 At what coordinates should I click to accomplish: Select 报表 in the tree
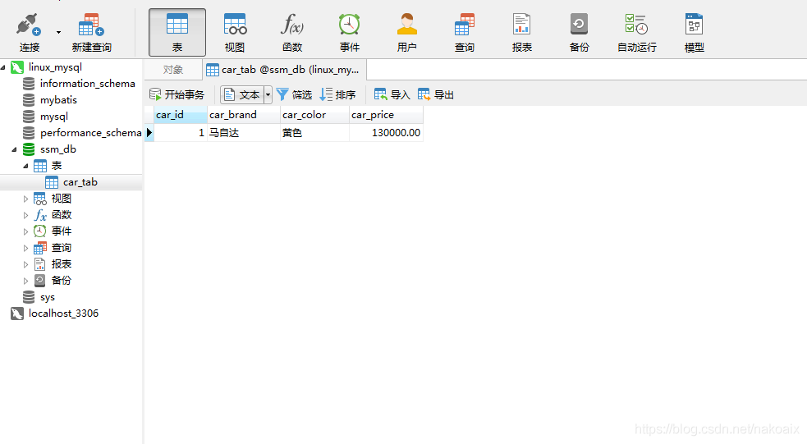pos(62,264)
